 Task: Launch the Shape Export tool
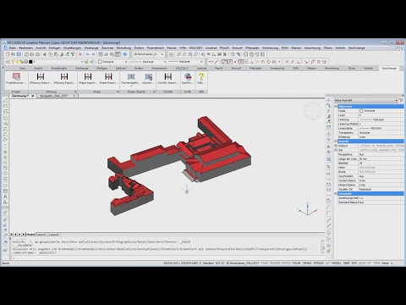tap(108, 78)
